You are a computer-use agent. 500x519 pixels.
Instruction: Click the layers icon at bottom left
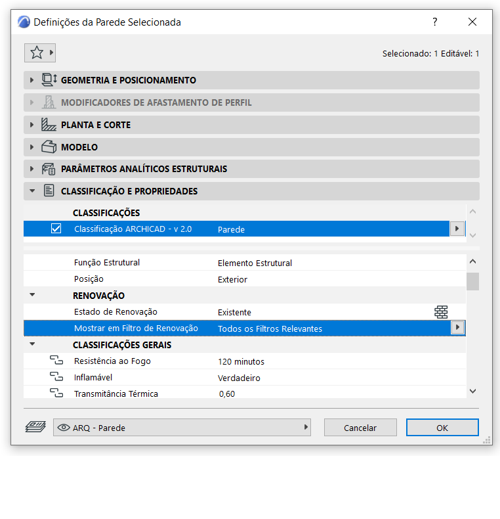tap(34, 428)
